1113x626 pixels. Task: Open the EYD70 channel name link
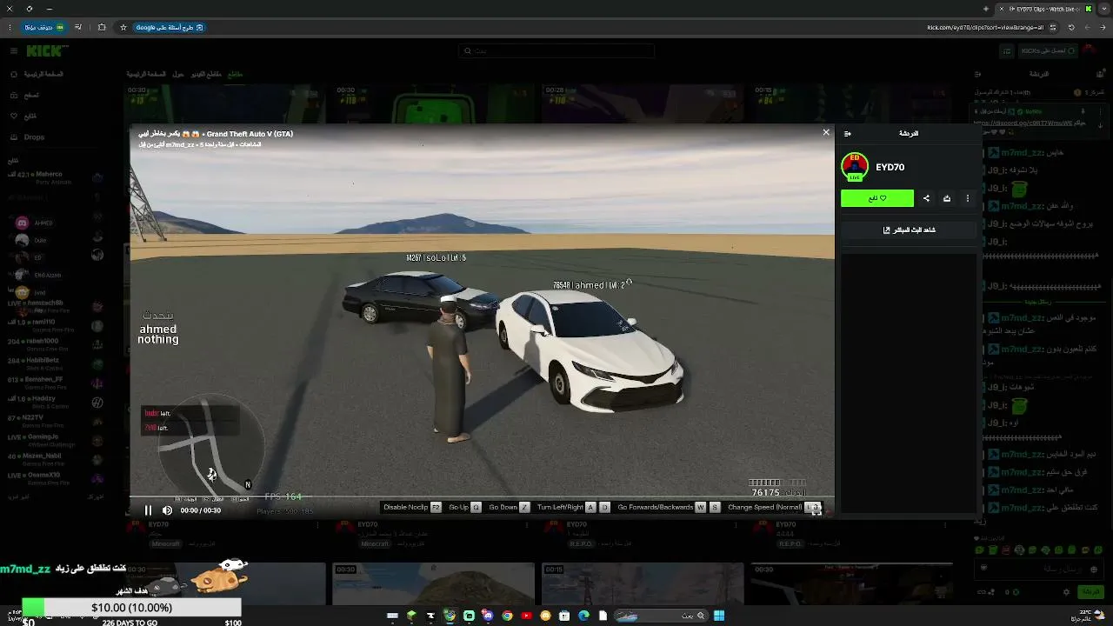[x=890, y=167]
